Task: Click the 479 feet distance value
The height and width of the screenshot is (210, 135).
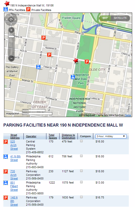Action: coord(67,141)
